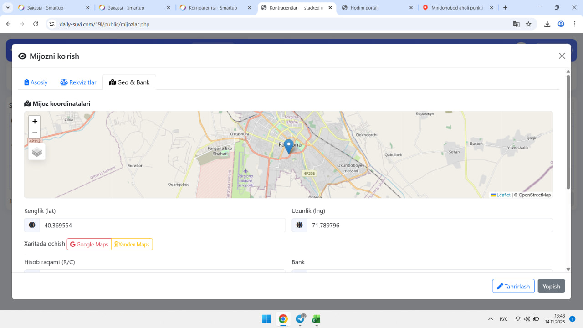Click the Uzunlik longitude input field
The height and width of the screenshot is (328, 583).
click(430, 225)
